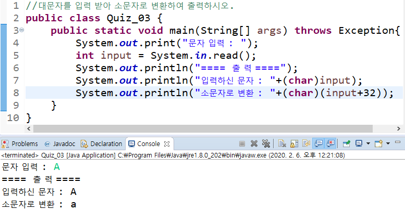Click green input letter A in console

57,167
